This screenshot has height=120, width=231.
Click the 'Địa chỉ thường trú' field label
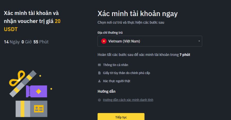(x=112, y=32)
